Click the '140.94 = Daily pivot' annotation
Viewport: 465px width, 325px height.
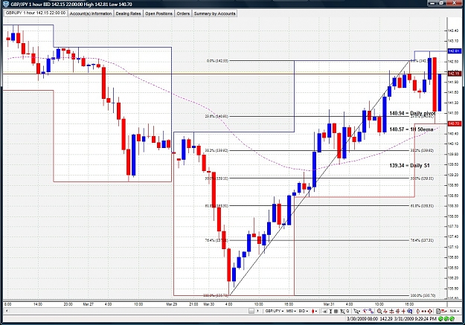pos(412,113)
